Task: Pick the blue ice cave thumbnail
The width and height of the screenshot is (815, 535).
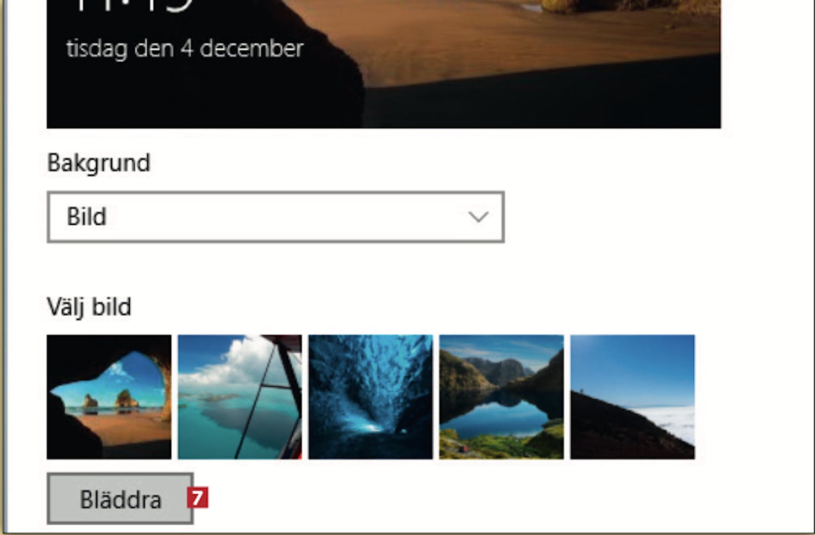Action: coord(371,397)
